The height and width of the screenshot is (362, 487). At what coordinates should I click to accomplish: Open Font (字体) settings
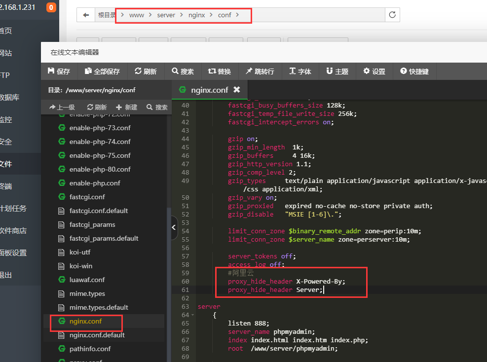(x=300, y=72)
